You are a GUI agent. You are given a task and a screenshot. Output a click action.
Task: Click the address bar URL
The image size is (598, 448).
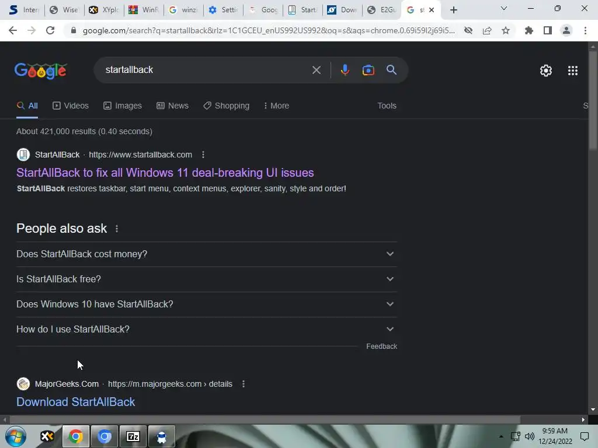click(269, 30)
